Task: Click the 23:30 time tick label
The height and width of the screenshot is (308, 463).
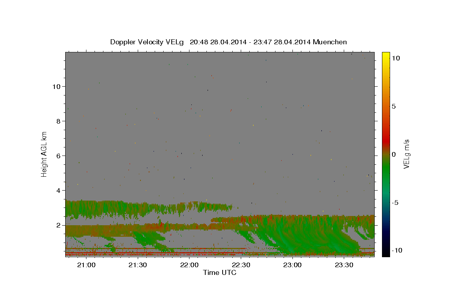Action: click(344, 265)
